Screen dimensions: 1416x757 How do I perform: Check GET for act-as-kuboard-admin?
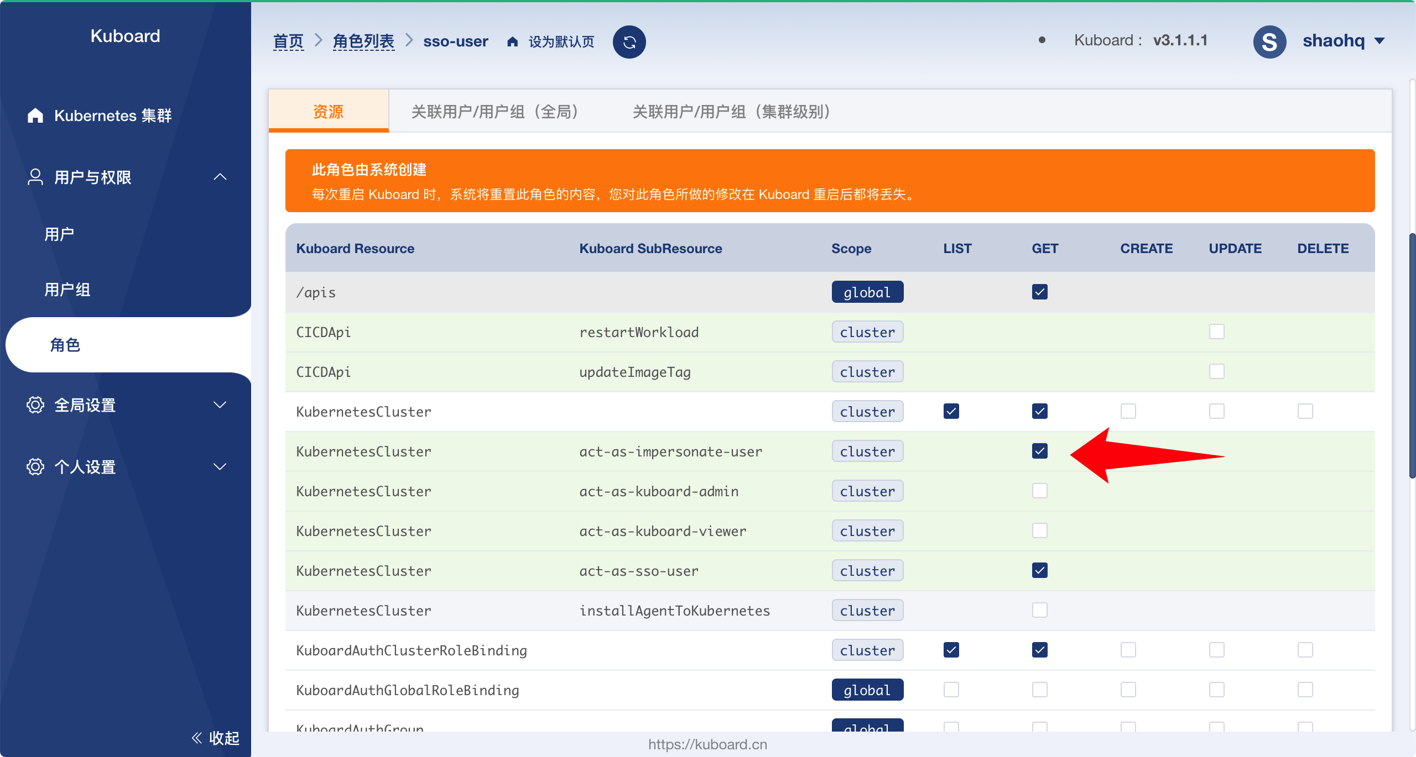point(1039,491)
